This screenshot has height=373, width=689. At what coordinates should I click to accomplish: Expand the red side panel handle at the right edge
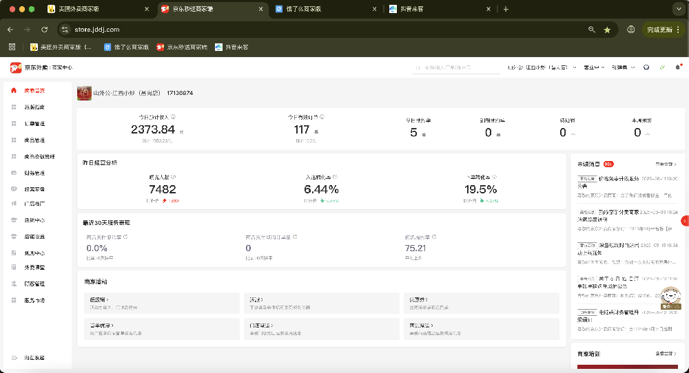coord(685,221)
